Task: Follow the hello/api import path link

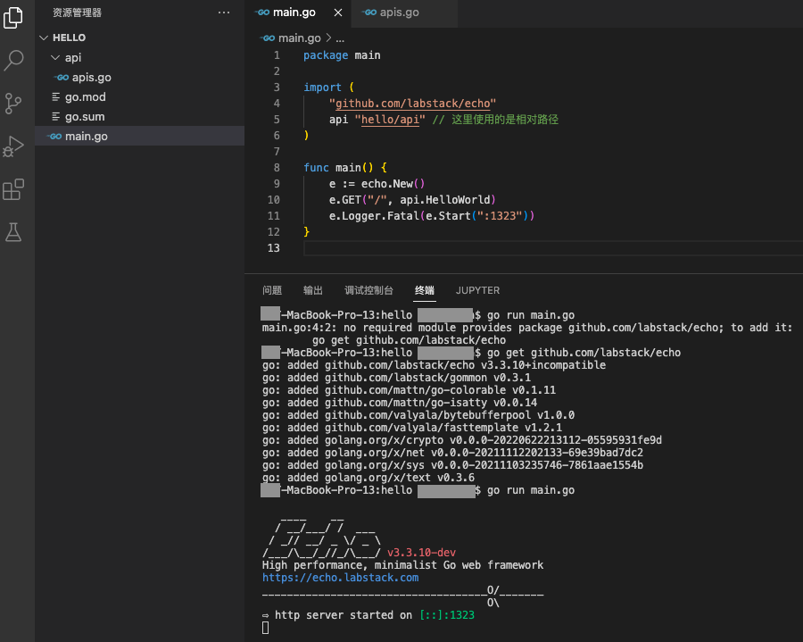Action: 390,120
